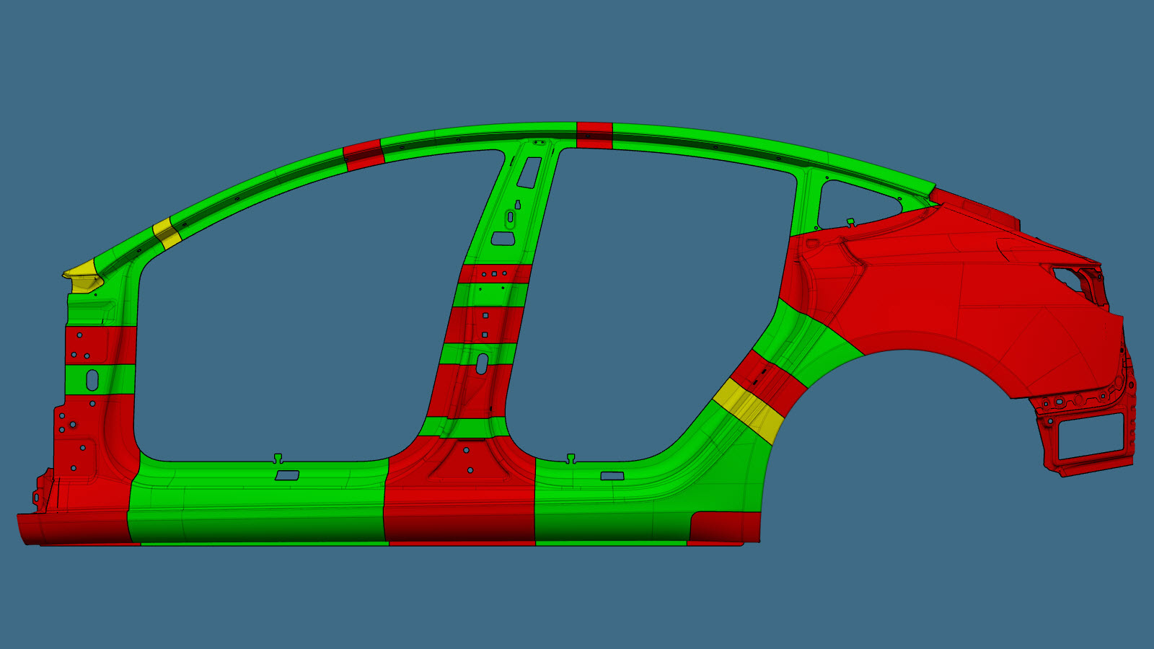
Task: Select the upper green band on the B-pillar
Action: pyautogui.click(x=490, y=295)
